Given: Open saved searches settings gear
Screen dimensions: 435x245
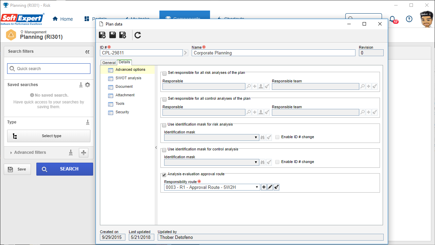Looking at the screenshot, I should [87, 85].
